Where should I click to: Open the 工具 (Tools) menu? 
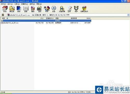click(17, 4)
